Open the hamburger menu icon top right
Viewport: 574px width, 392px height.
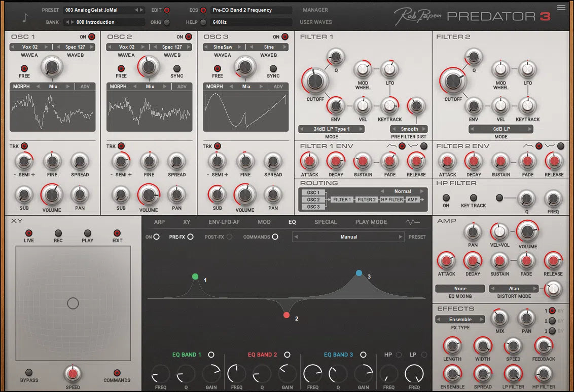tap(561, 7)
